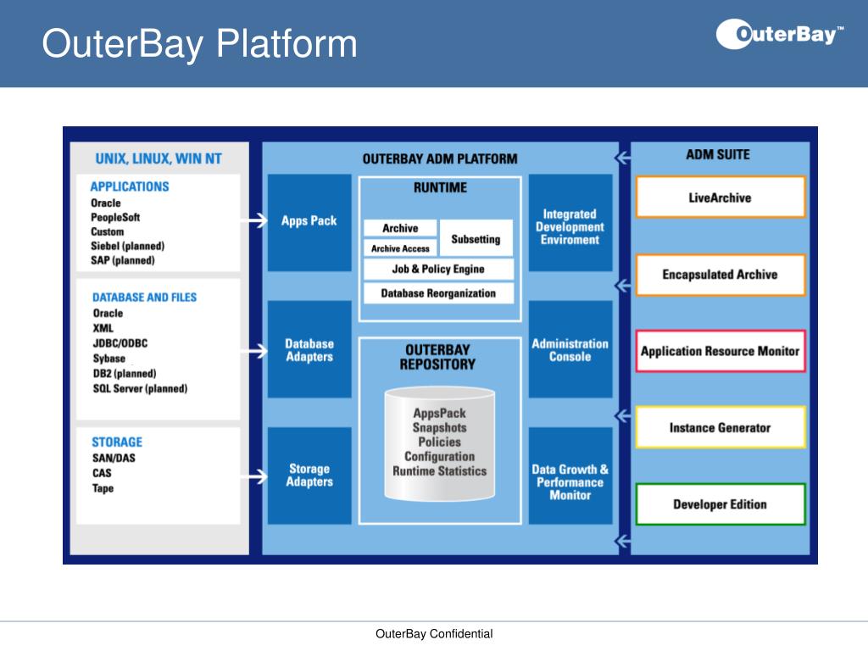Click the Instance Generator box
868x651 pixels.
click(721, 427)
